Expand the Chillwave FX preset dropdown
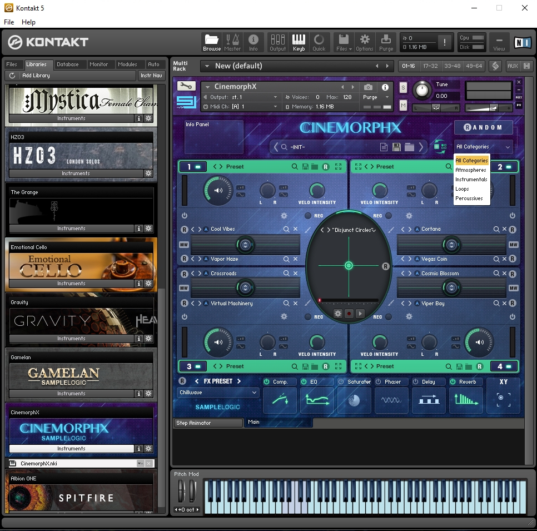The width and height of the screenshot is (537, 531). tap(217, 392)
